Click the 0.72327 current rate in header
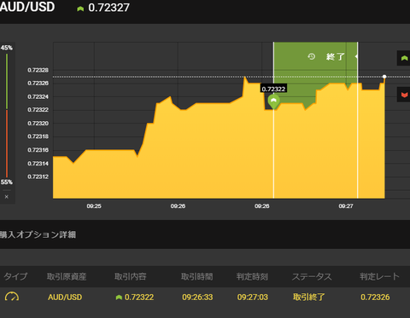Viewport: 410px width, 318px height. point(108,8)
